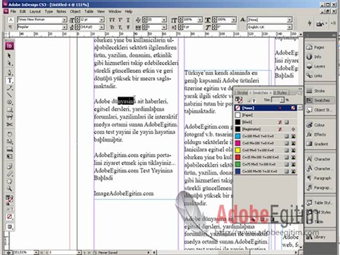Select the Pencil tool

pos(10,88)
